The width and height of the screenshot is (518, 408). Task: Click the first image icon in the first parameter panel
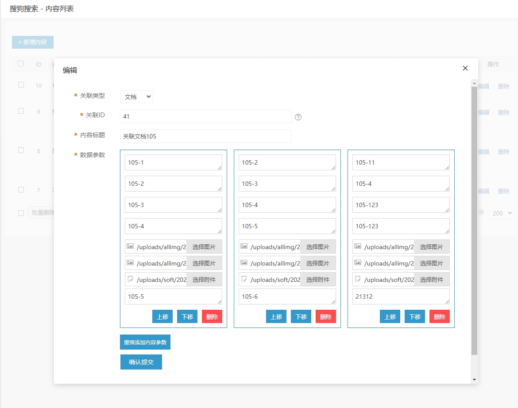tap(130, 246)
